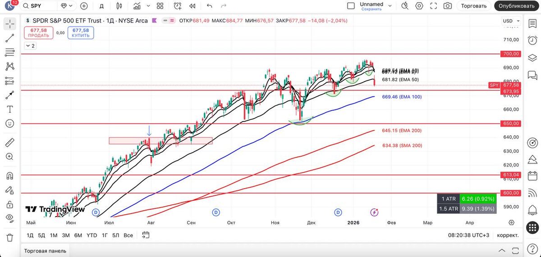
Task: Expand the compare or diamond dropdown
Action: 66,6
